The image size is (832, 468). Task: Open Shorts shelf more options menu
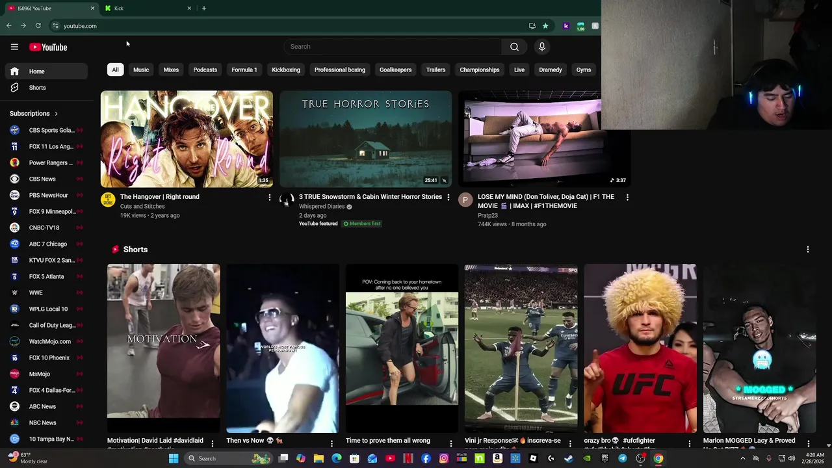coord(808,250)
